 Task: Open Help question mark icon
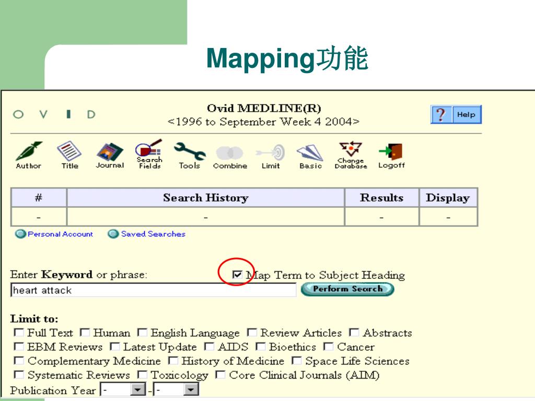441,114
